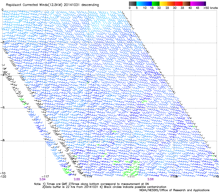This screenshot has height=192, width=219.
Task: Click the '-111' longitude axis label
Action: coord(131,177)
